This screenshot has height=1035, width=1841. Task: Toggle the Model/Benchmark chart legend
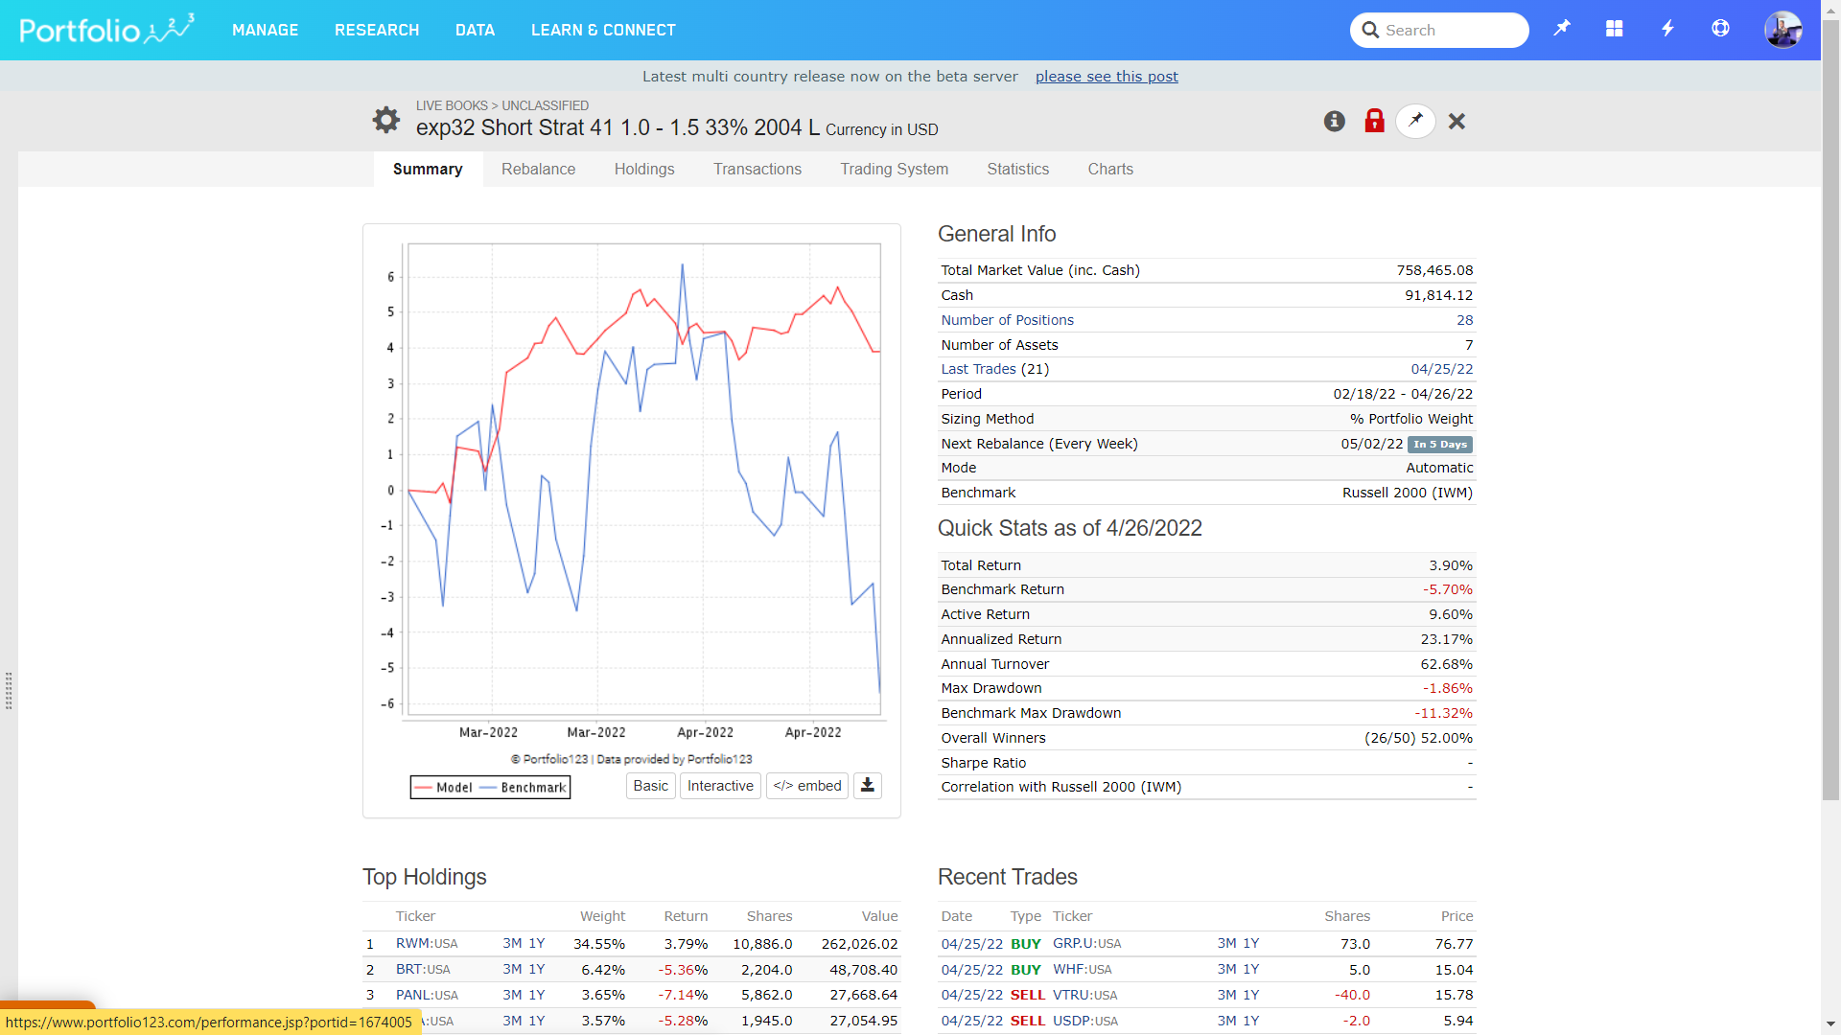490,787
